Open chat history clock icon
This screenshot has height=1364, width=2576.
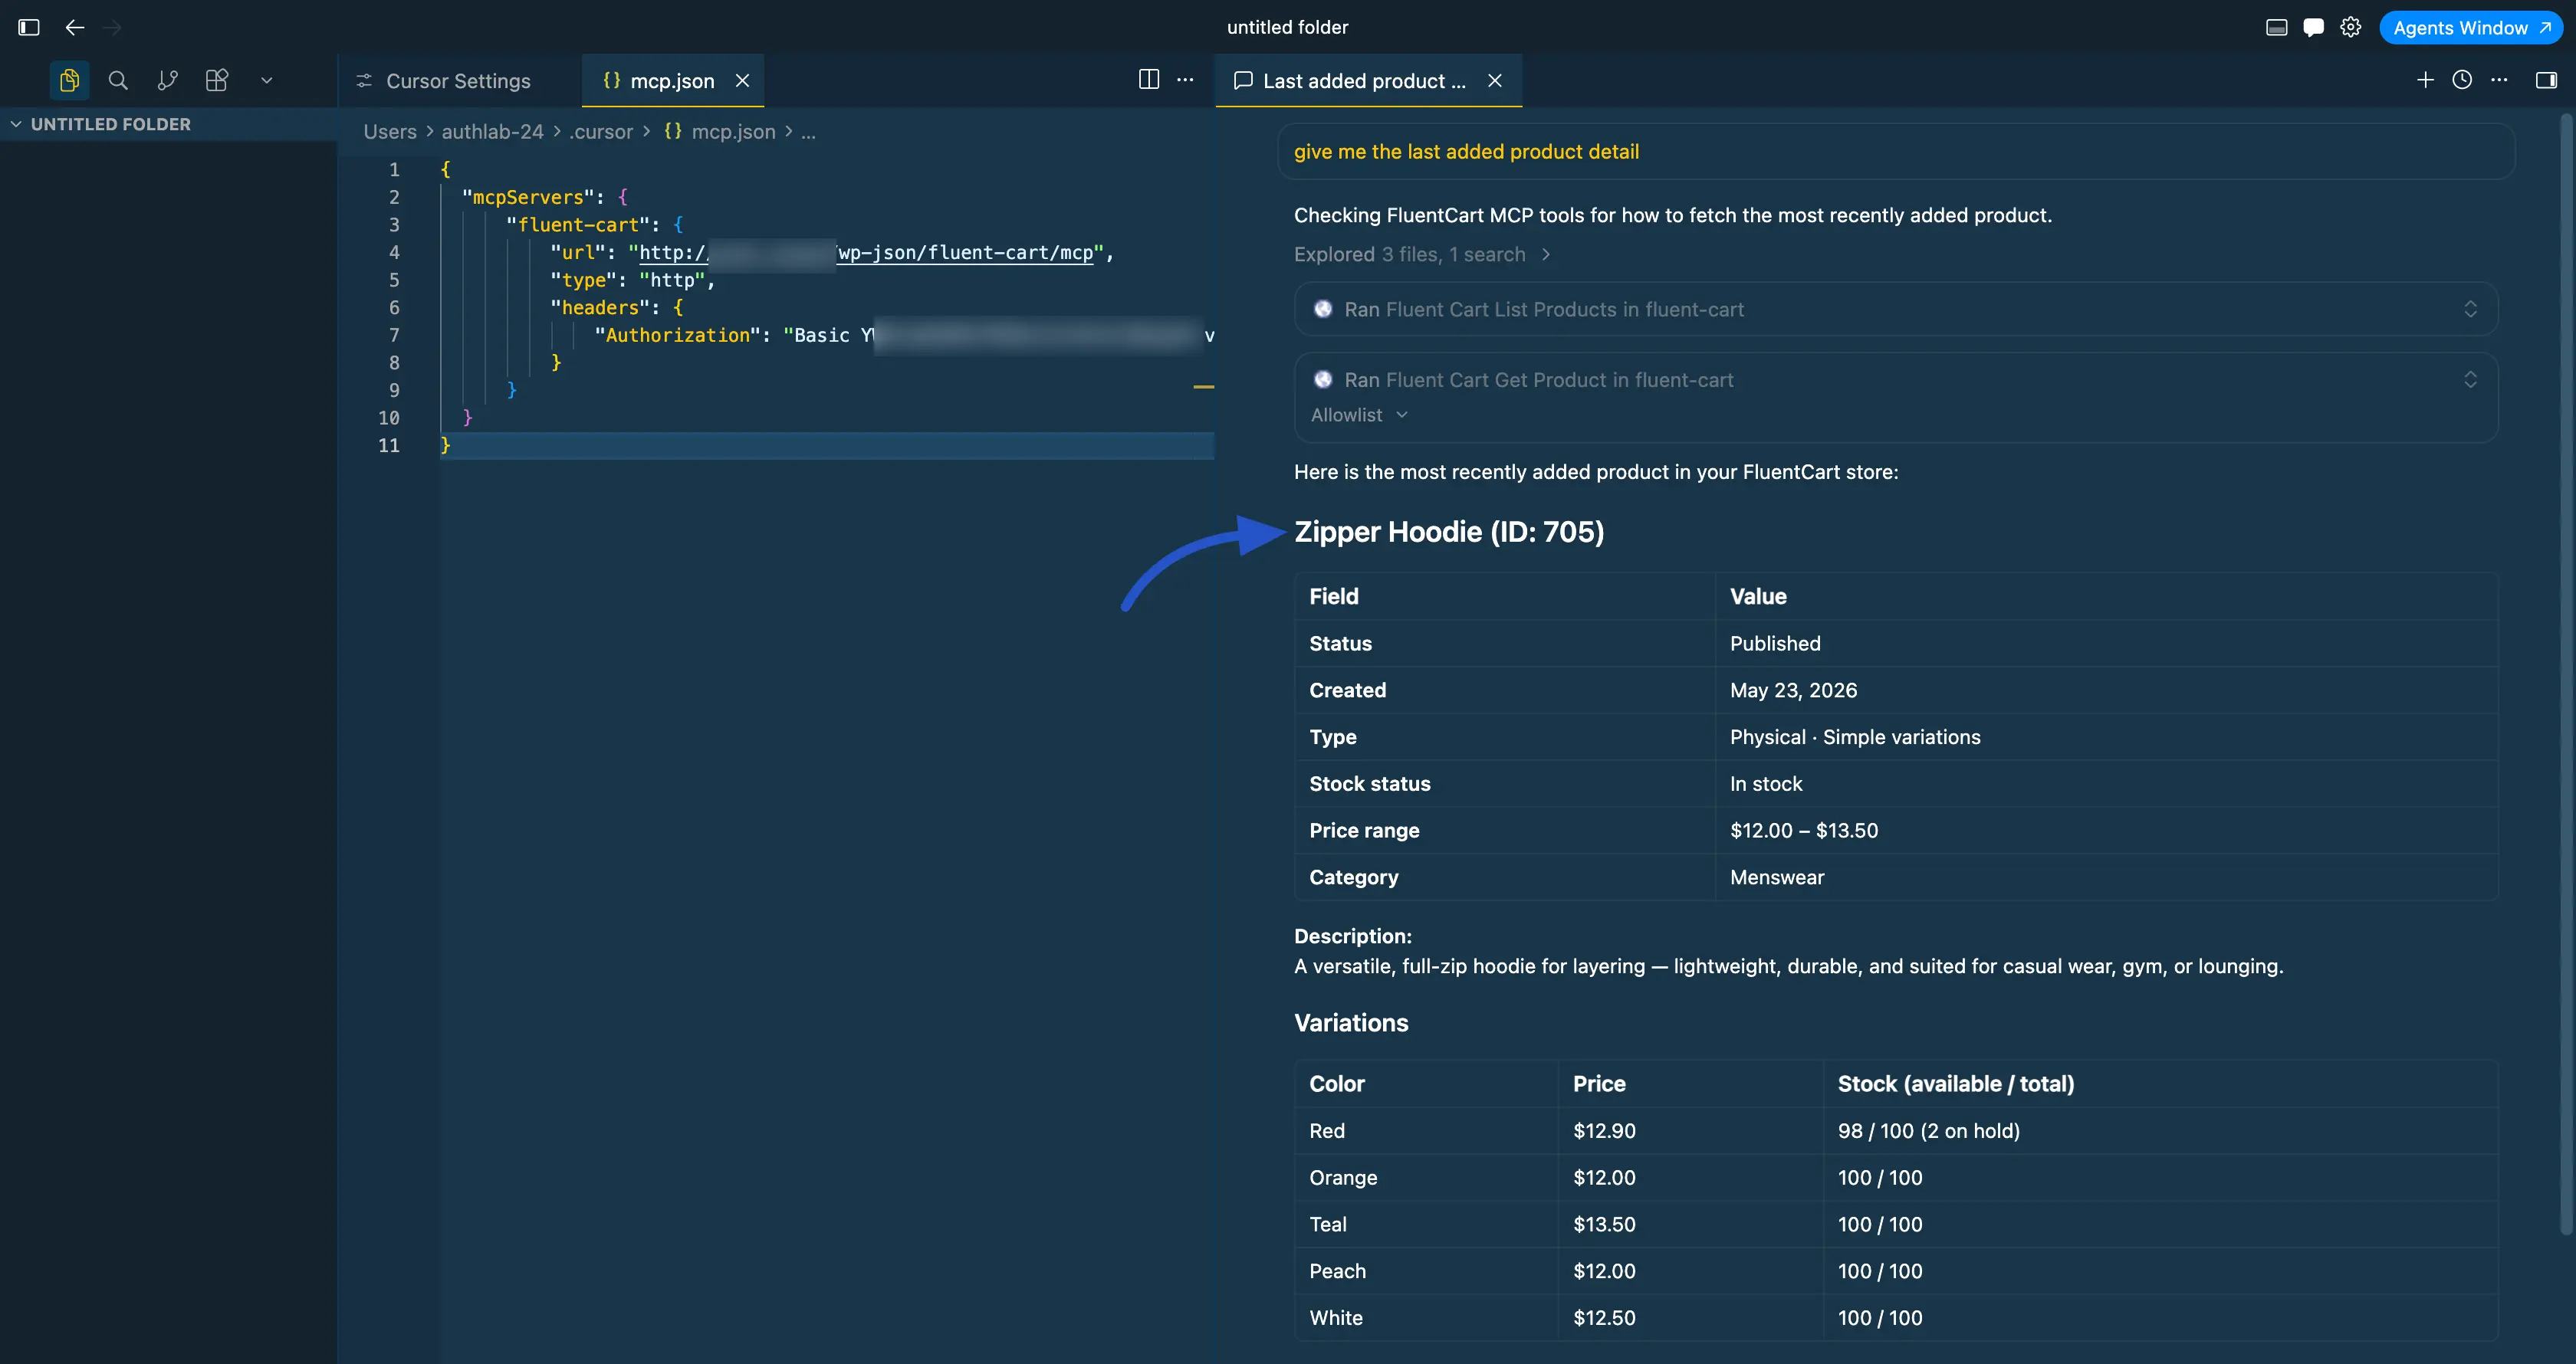(x=2462, y=80)
